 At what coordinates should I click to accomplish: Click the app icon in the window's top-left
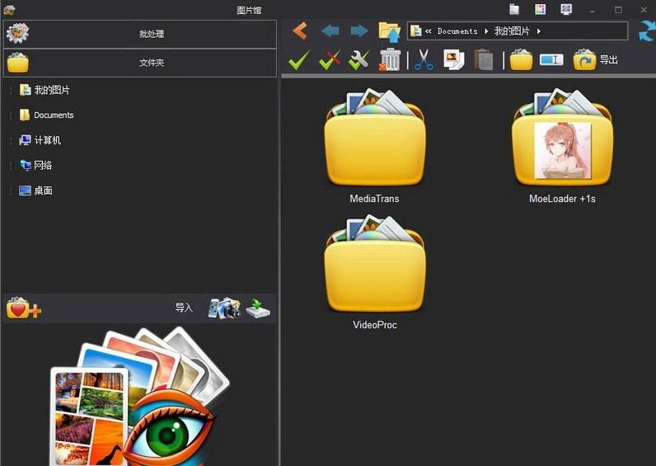click(9, 9)
